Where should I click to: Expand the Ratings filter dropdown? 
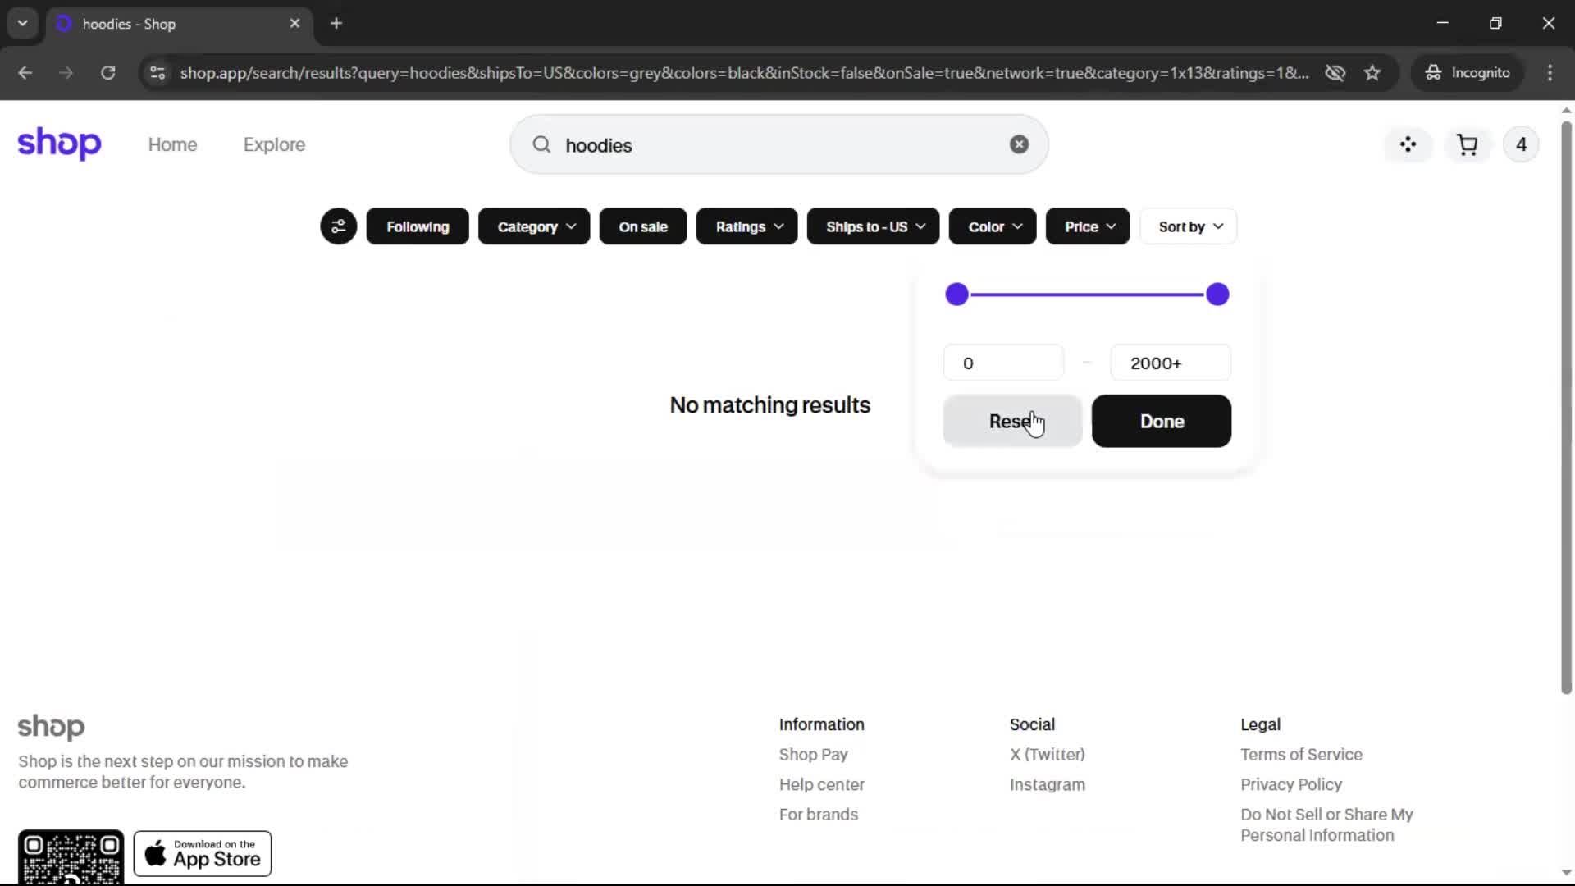(x=746, y=226)
